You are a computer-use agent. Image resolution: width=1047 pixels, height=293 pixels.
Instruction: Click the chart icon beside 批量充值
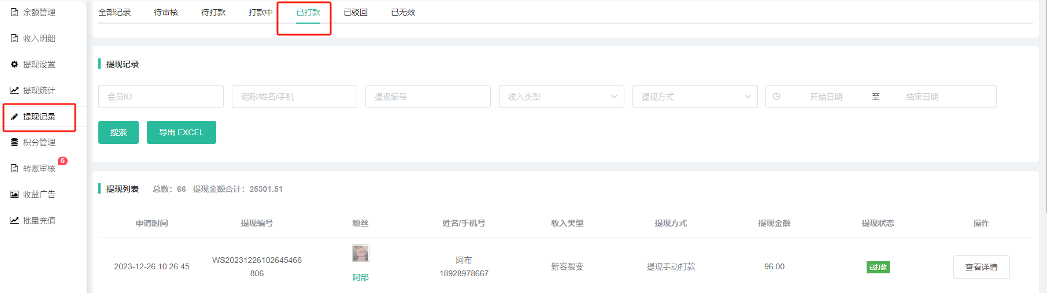click(14, 220)
